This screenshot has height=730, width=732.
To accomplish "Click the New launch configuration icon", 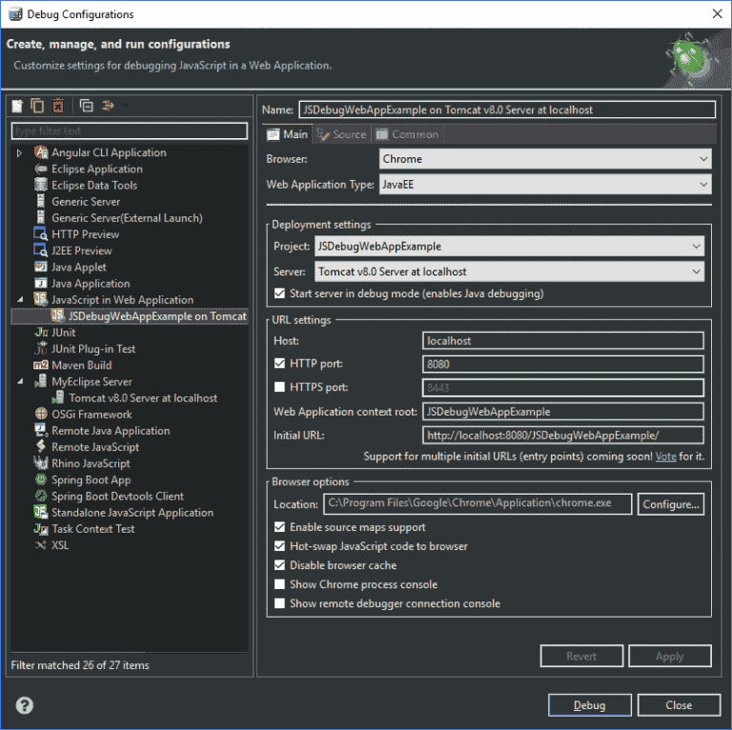I will (x=17, y=106).
